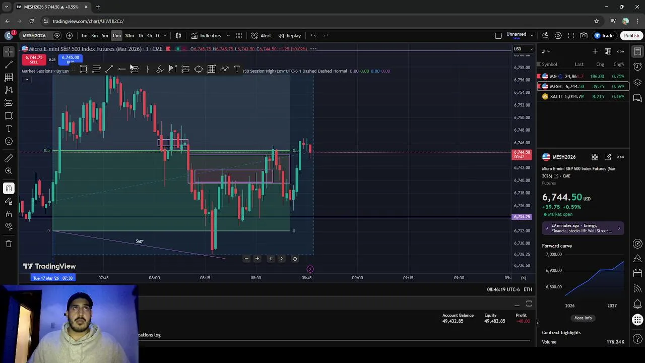Click the Trade button
Image resolution: width=645 pixels, height=363 pixels.
point(604,36)
